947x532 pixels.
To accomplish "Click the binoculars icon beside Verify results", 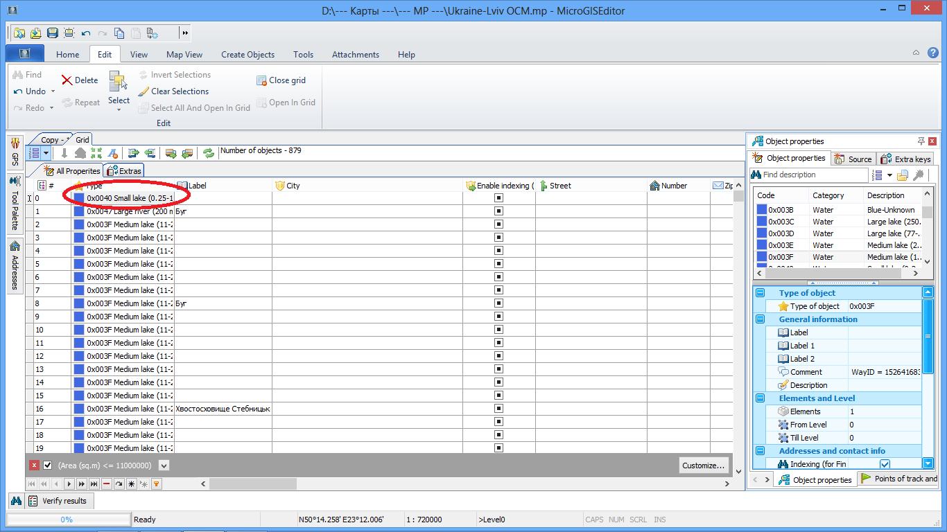I will tap(16, 501).
